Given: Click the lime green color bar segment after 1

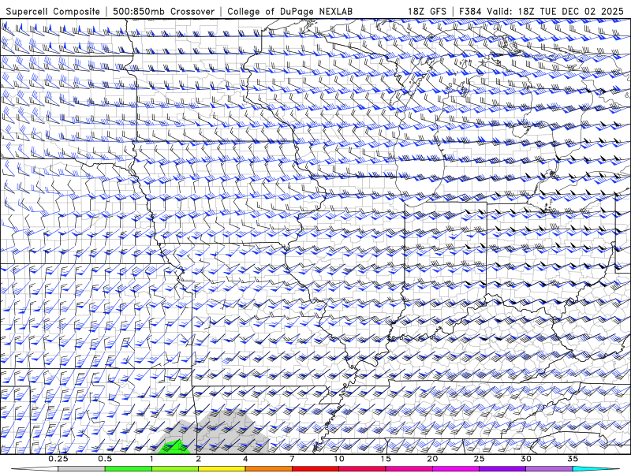Looking at the screenshot, I should [175, 469].
